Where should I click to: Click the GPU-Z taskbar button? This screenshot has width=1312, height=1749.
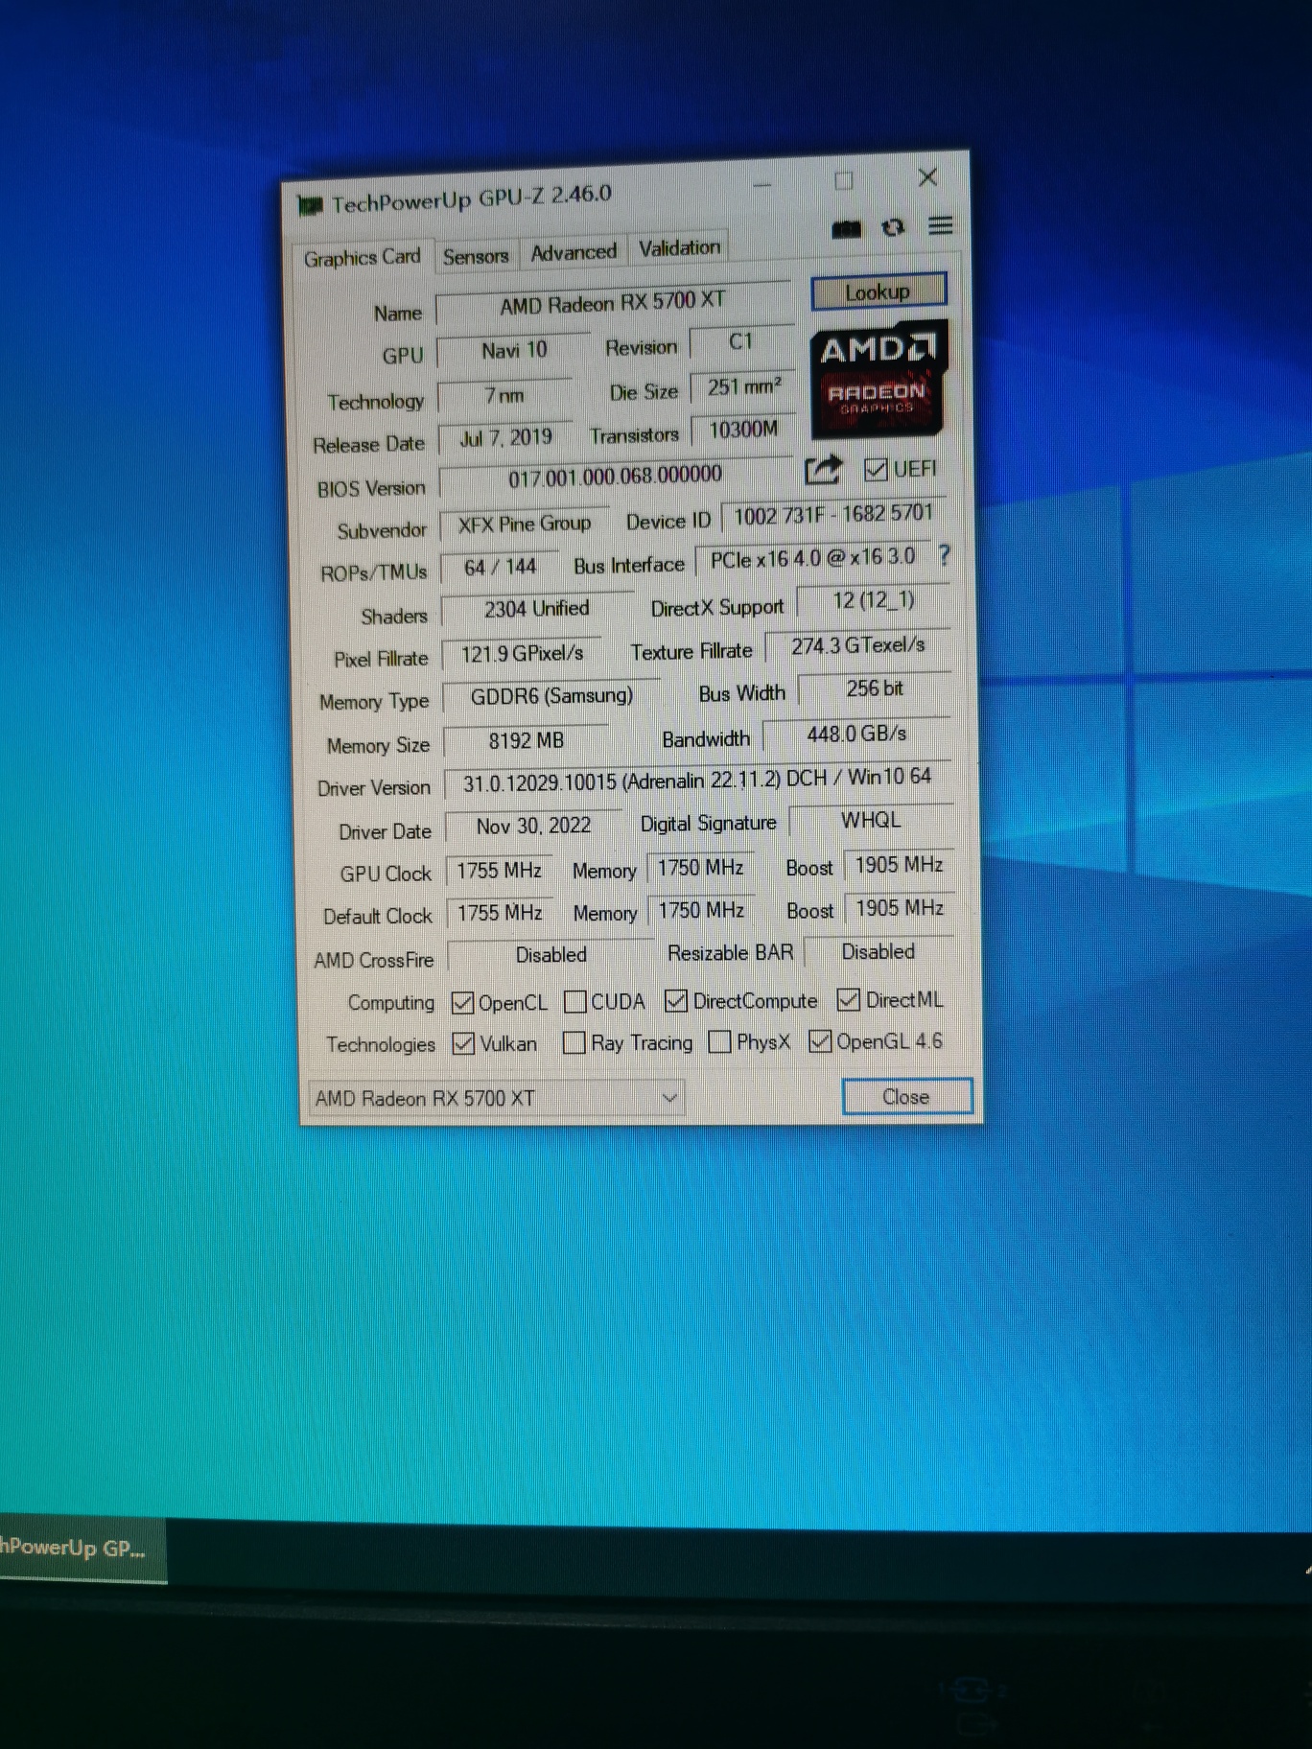[x=77, y=1548]
